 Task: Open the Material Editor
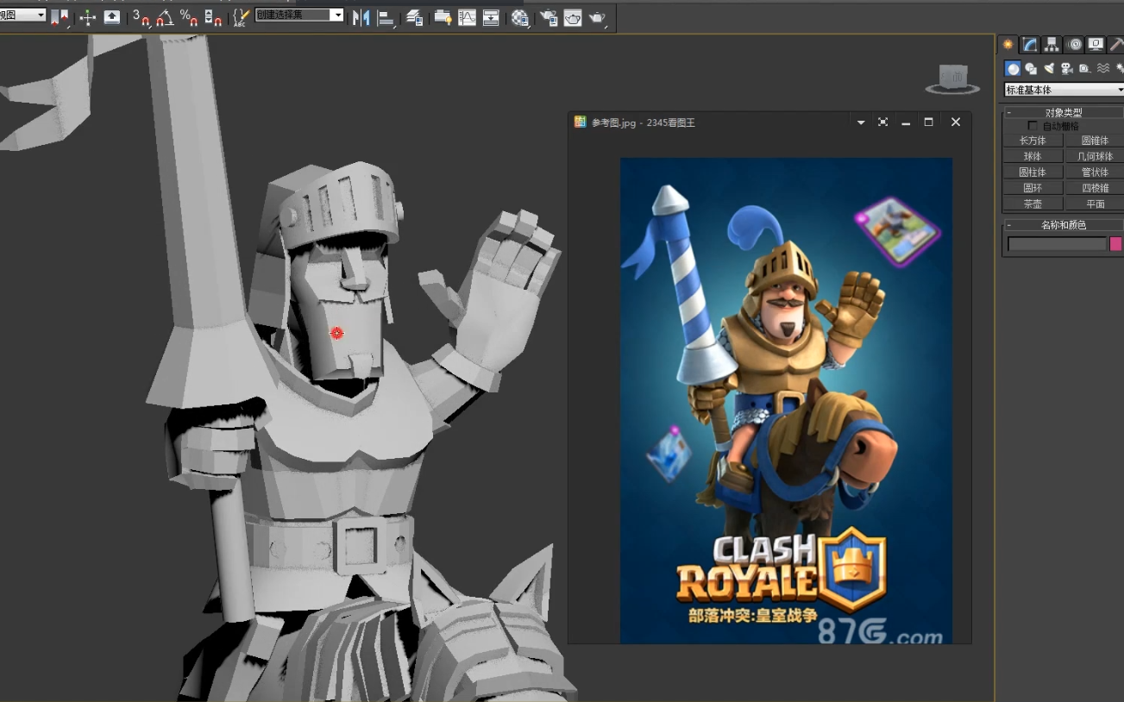519,17
